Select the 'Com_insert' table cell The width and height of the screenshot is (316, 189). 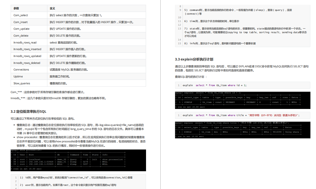[29, 22]
